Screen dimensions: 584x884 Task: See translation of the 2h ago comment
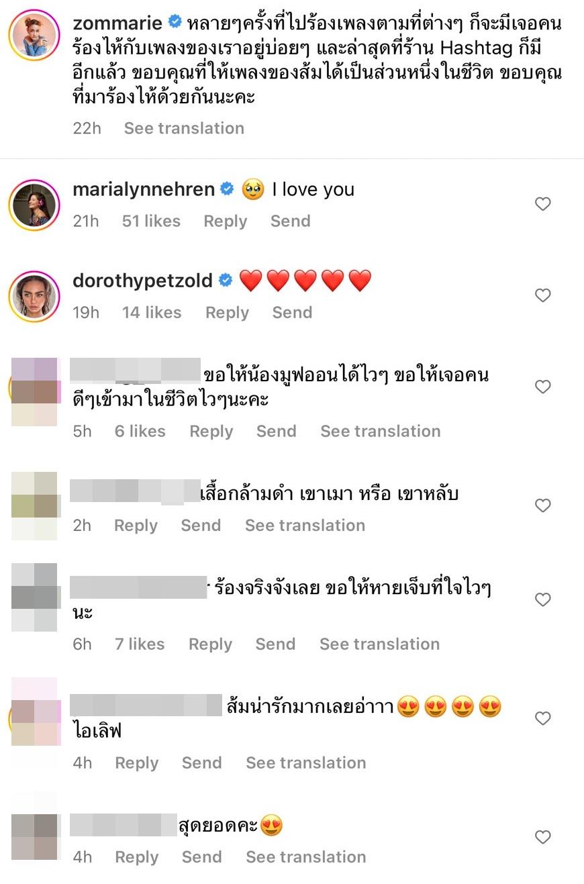pos(305,525)
